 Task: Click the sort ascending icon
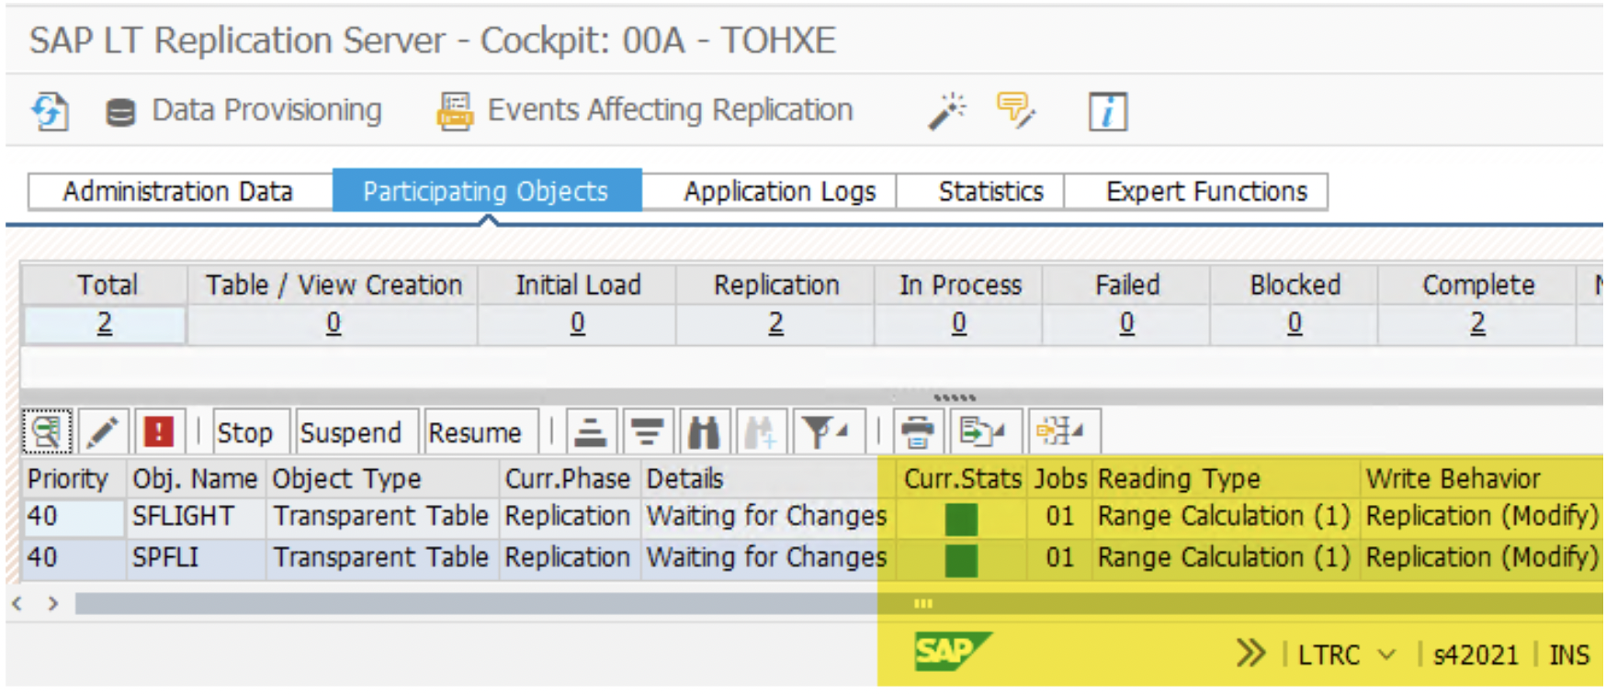click(591, 431)
